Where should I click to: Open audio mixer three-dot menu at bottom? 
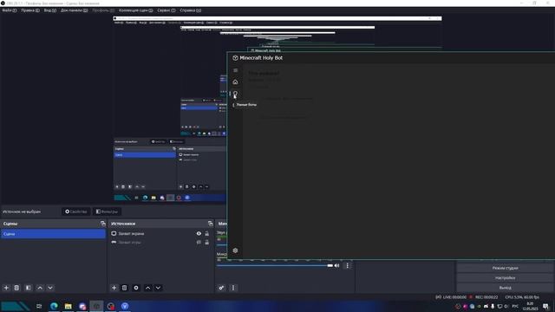tap(233, 288)
